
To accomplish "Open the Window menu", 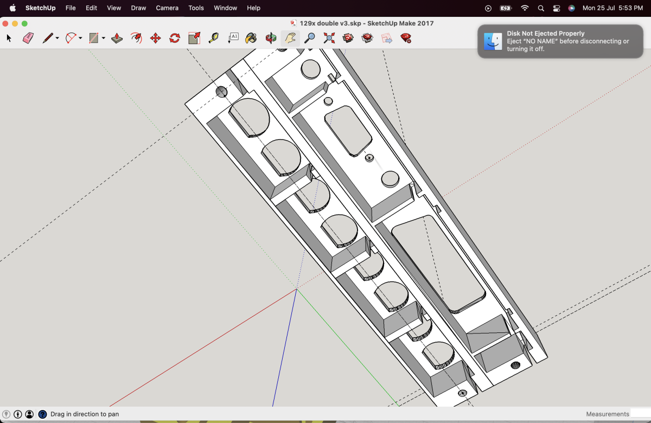I will (x=225, y=8).
